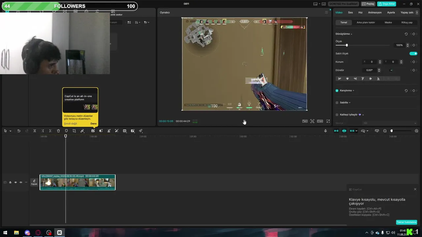This screenshot has height=237, width=422.
Task: Open the track more-options ellipsis
Action: coord(26,182)
